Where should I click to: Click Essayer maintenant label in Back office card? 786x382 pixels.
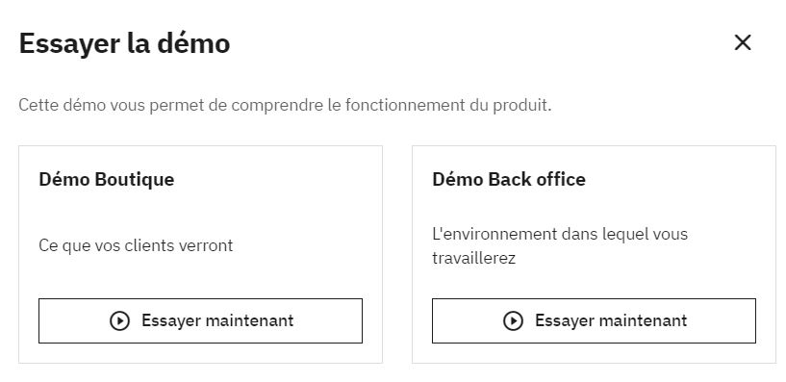pos(611,320)
